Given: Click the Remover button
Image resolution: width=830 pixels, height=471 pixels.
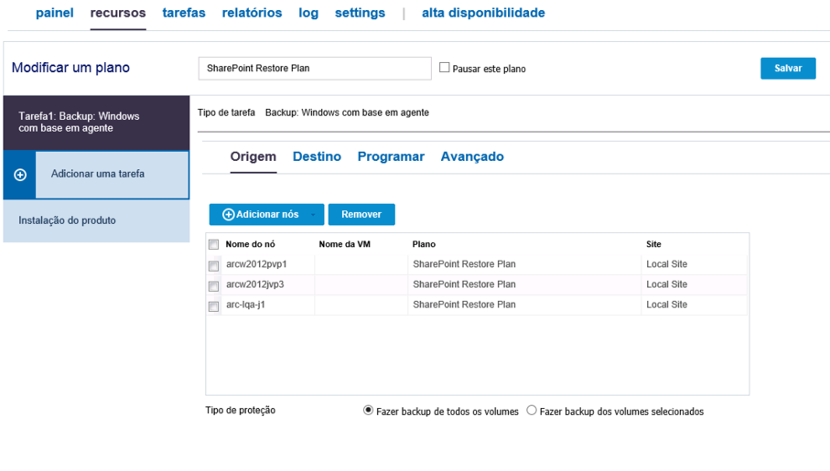Looking at the screenshot, I should 361,214.
